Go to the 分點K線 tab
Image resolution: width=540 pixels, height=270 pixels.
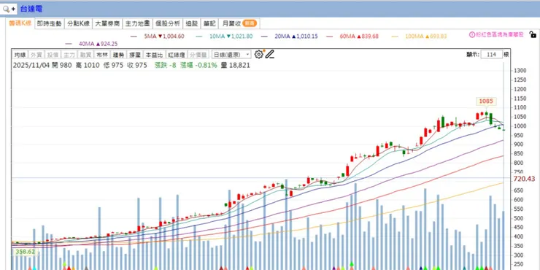(79, 24)
